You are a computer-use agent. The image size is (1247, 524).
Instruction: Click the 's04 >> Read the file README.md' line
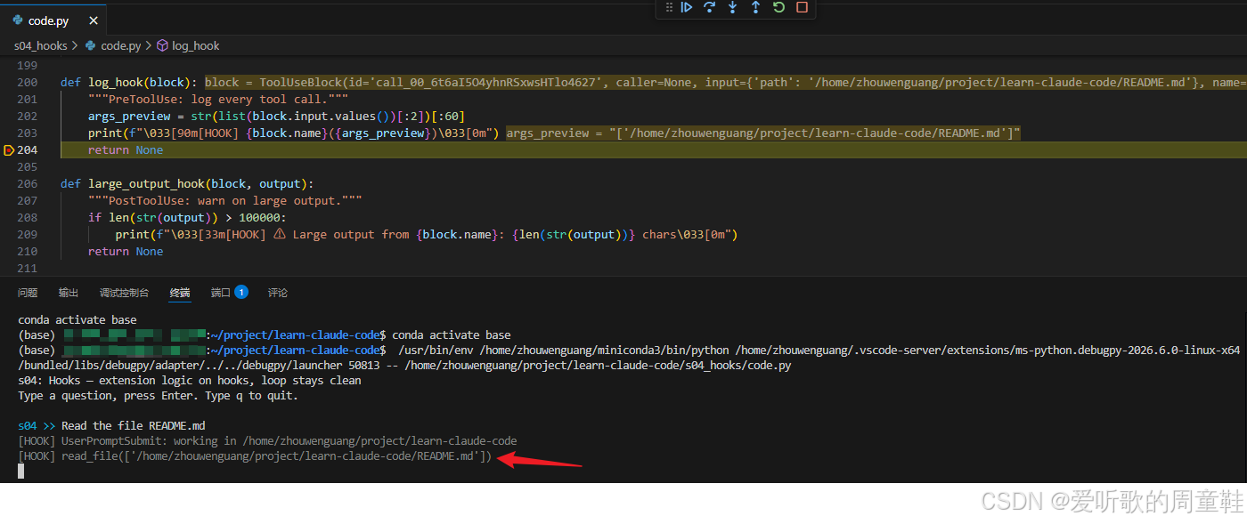pos(111,426)
